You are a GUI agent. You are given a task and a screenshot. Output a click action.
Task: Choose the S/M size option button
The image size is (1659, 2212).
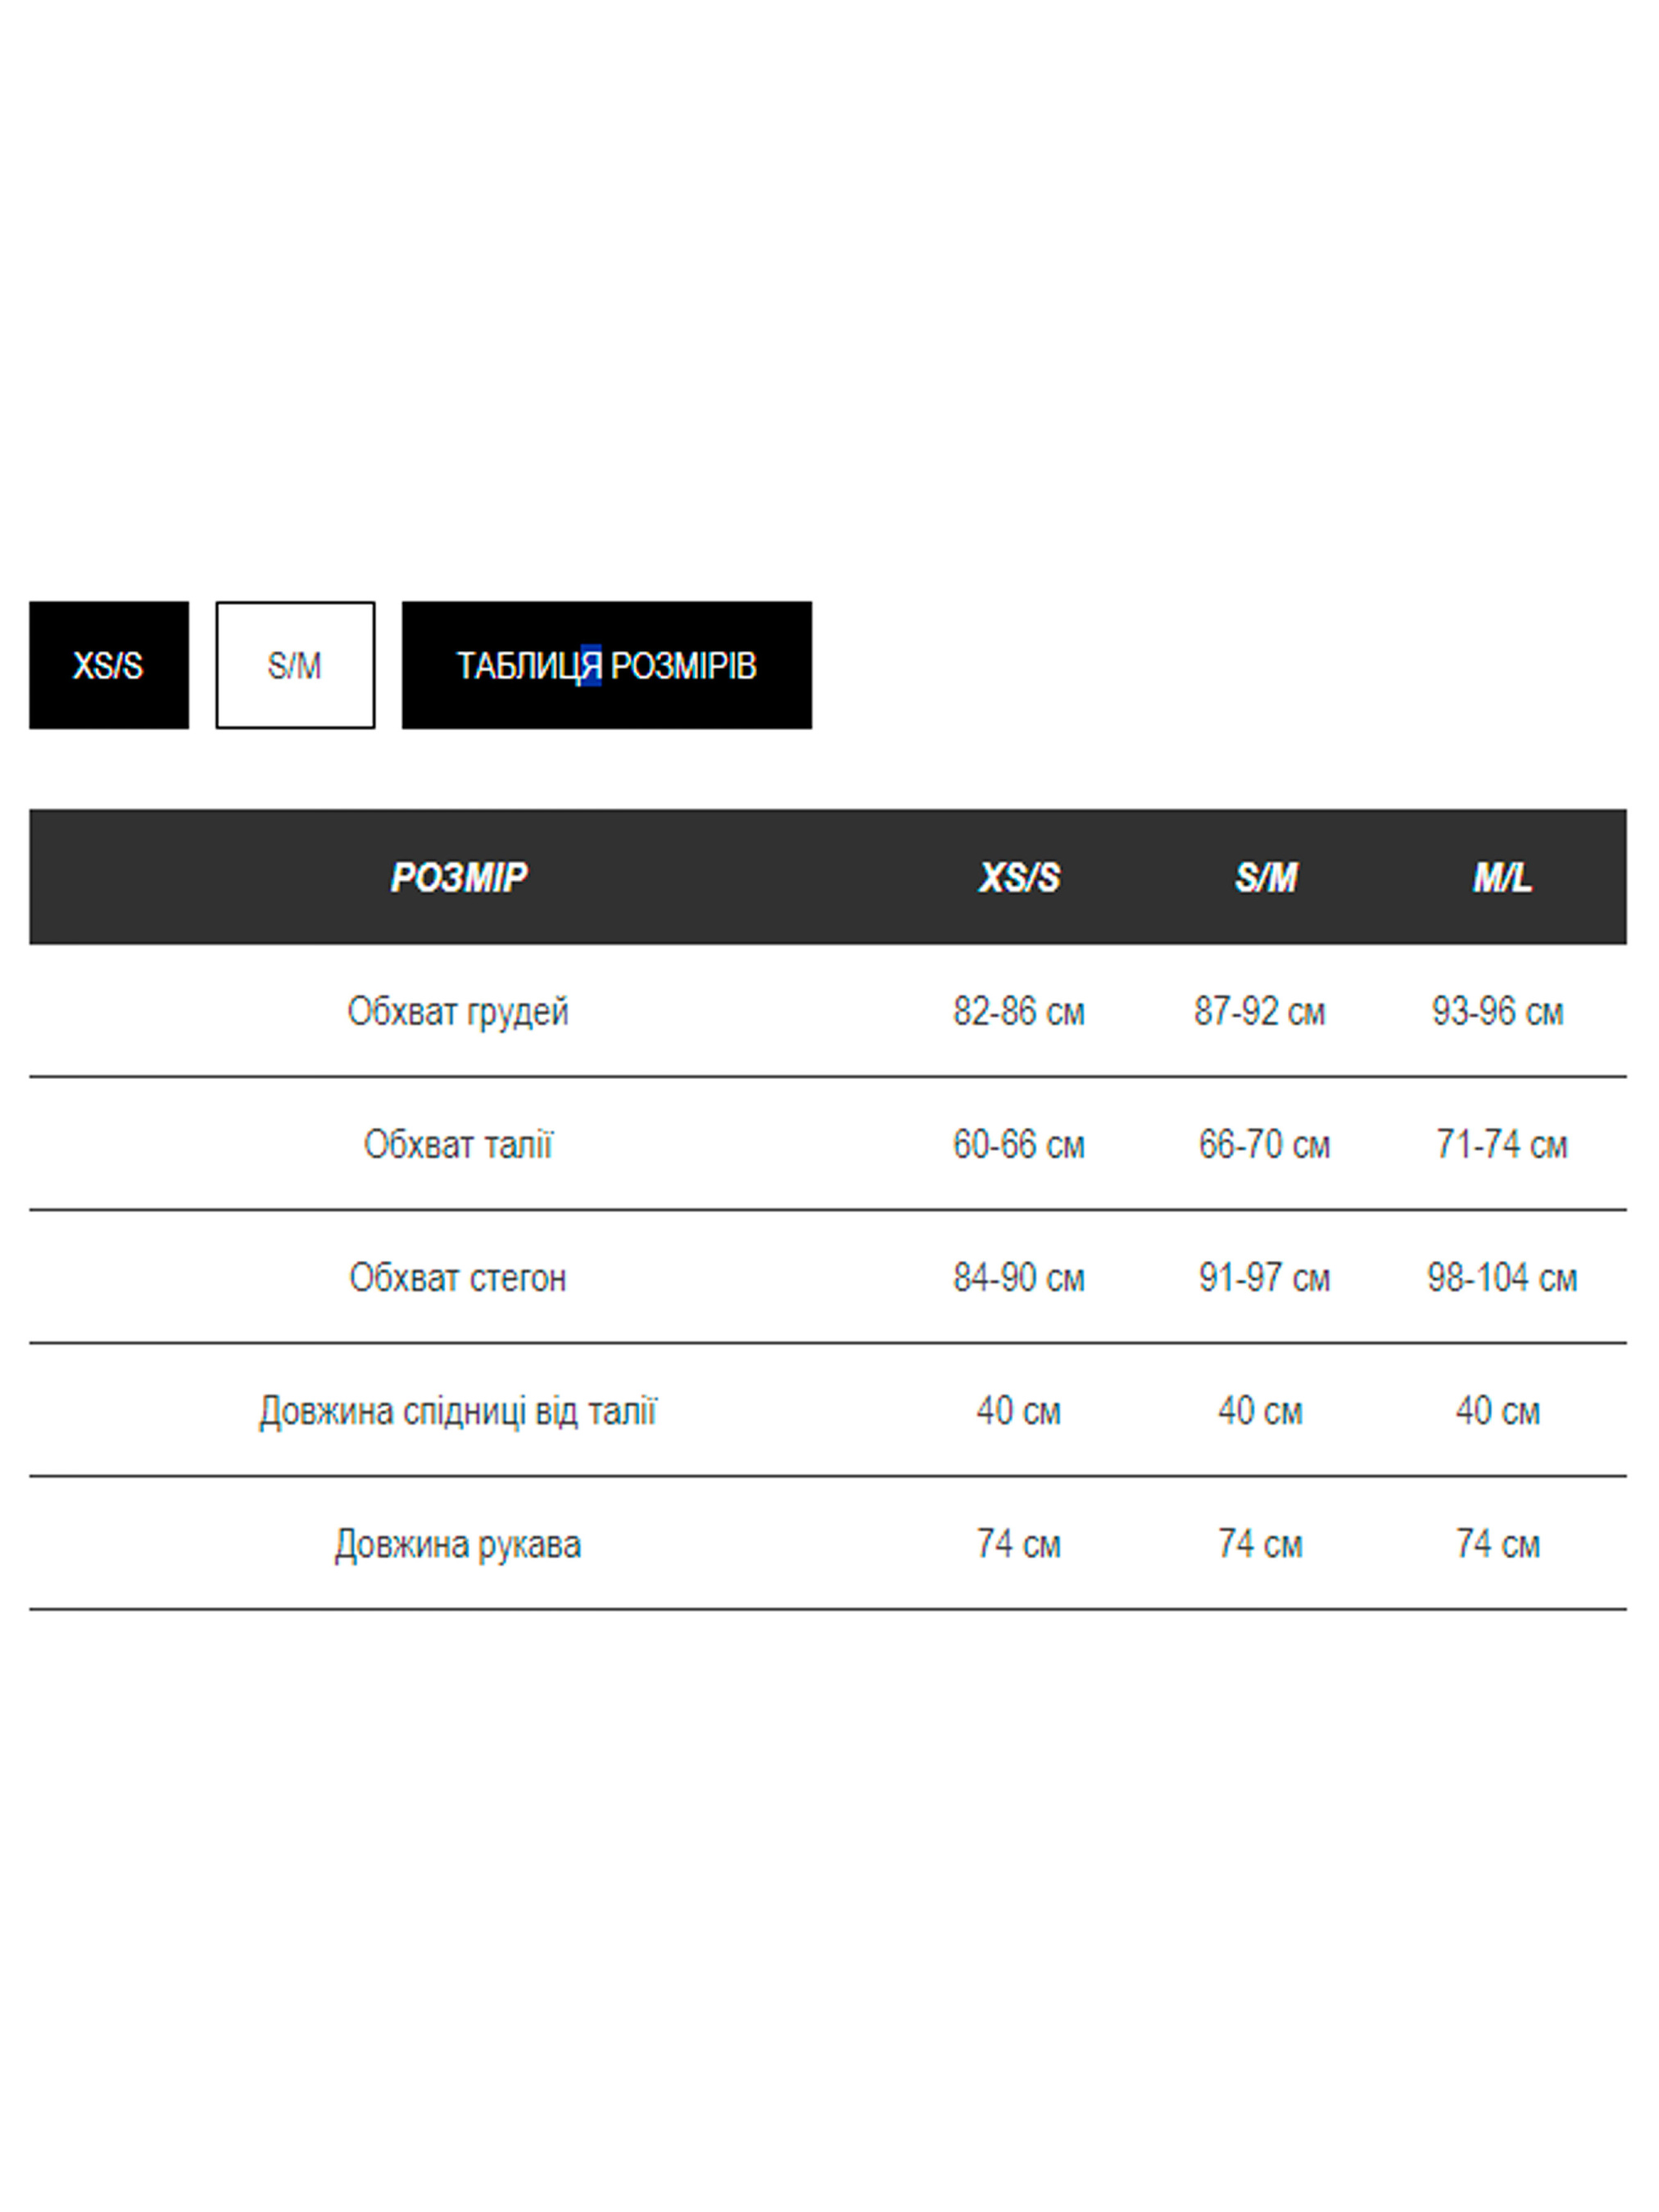[x=295, y=665]
